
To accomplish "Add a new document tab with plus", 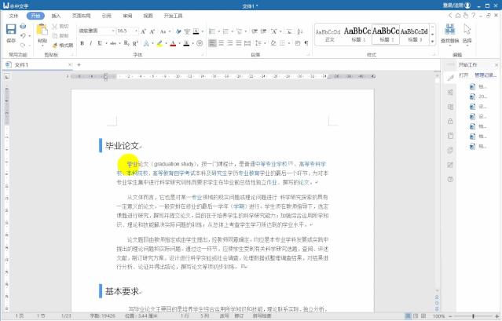I will 79,64.
